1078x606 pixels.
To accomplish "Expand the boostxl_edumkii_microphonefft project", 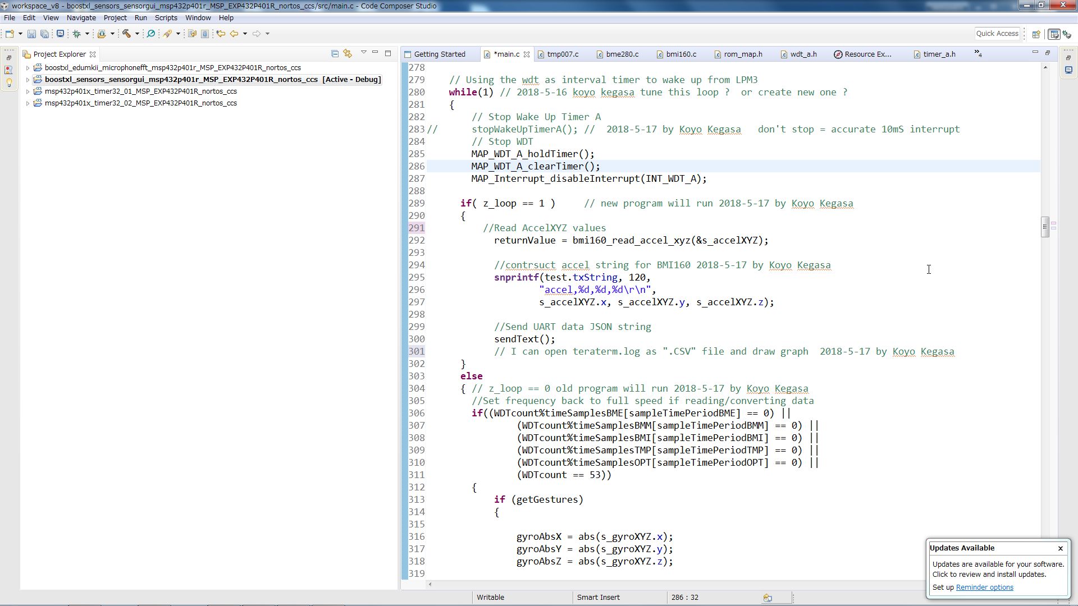I will tap(28, 68).
